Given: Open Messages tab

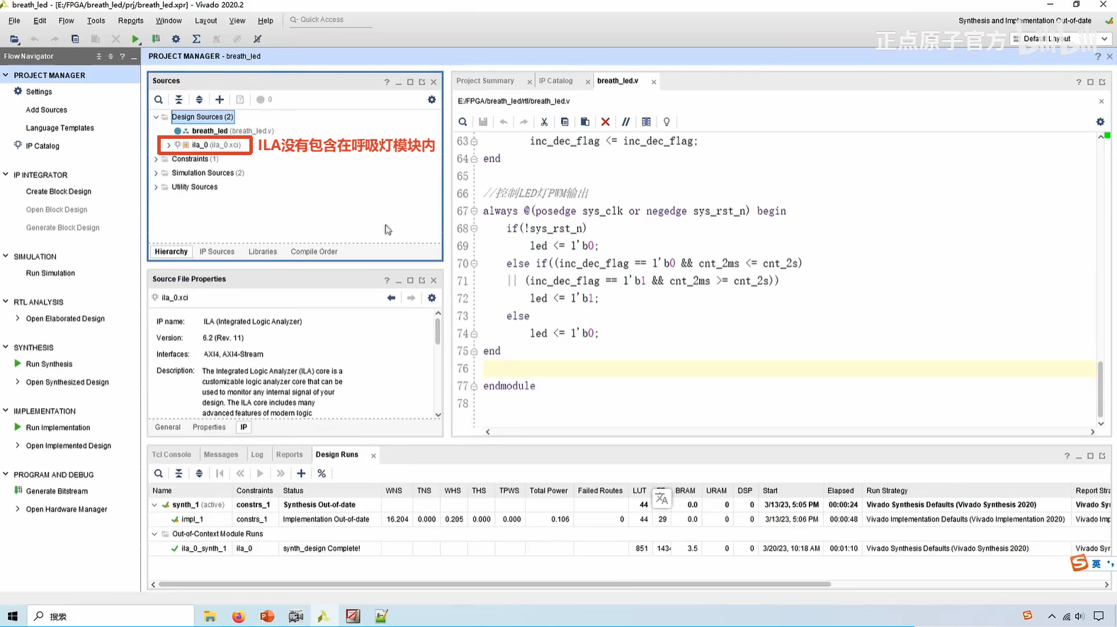Looking at the screenshot, I should point(221,455).
